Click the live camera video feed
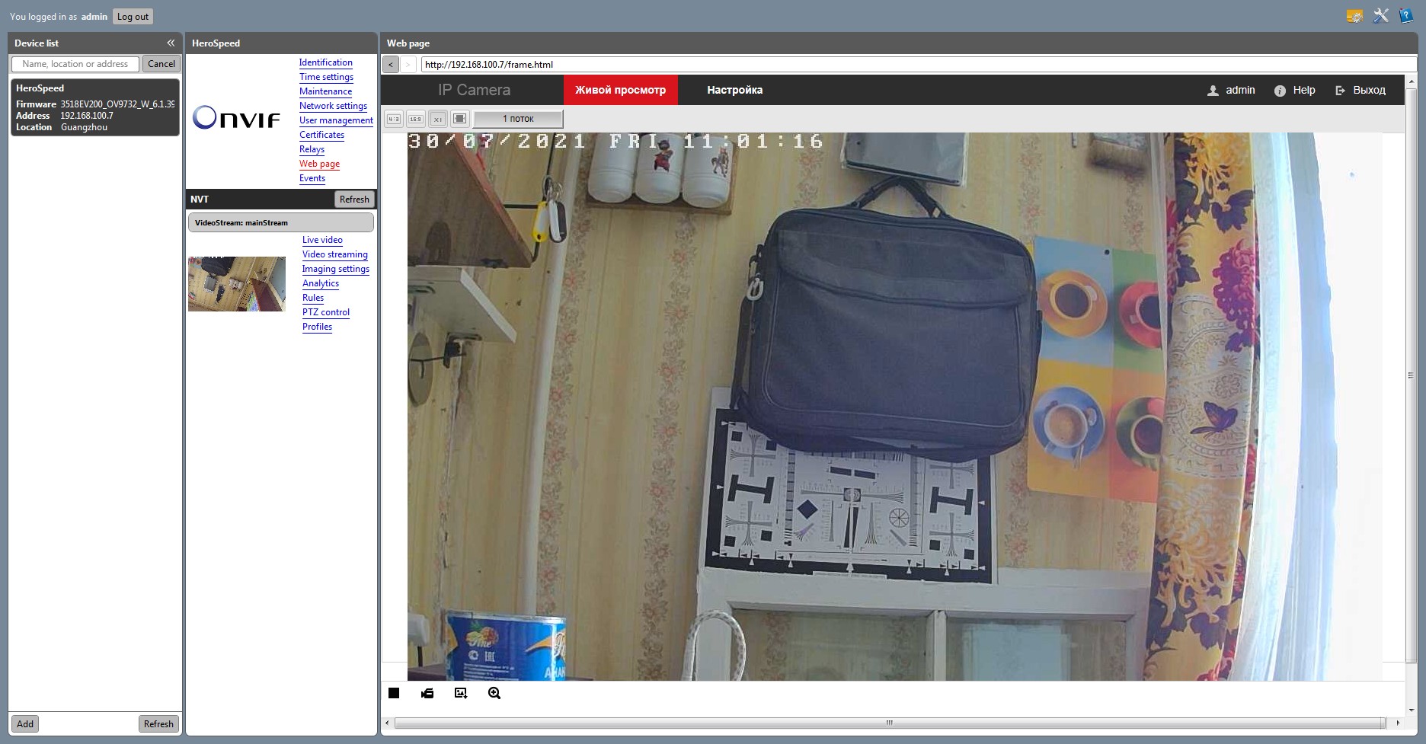This screenshot has height=744, width=1426. point(894,407)
